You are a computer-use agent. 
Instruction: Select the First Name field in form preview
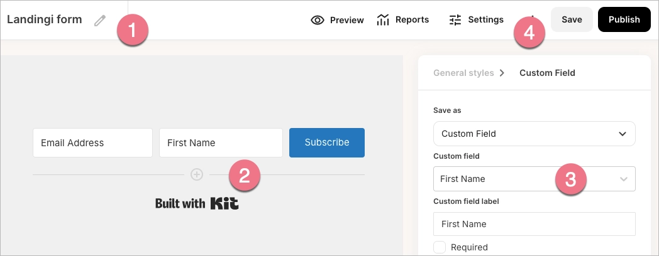220,143
